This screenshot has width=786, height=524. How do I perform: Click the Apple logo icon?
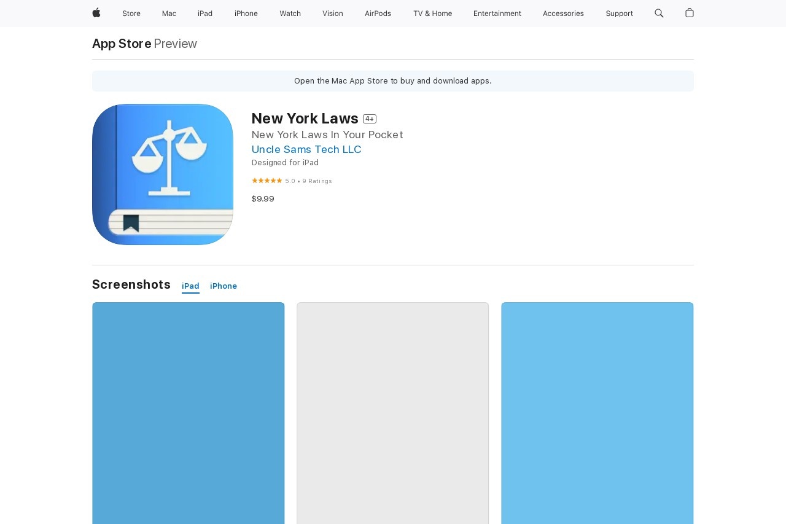pos(96,13)
